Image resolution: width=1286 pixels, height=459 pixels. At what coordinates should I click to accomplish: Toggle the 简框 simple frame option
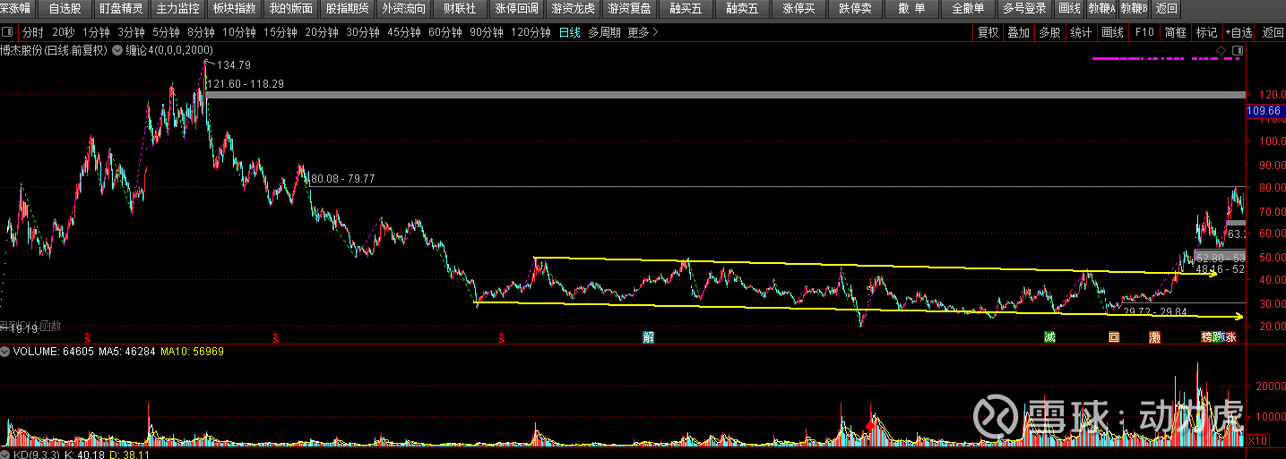pyautogui.click(x=1175, y=32)
